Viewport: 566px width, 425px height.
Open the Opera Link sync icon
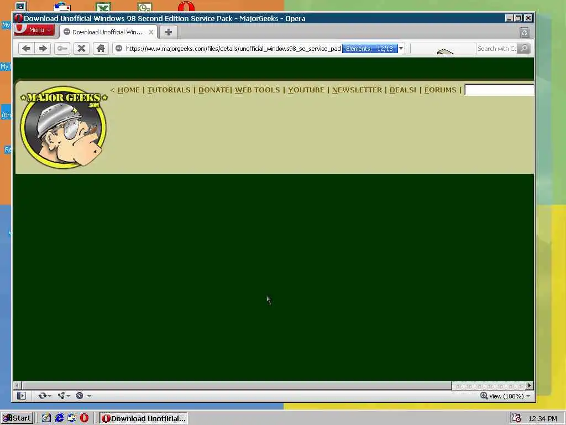coord(44,396)
